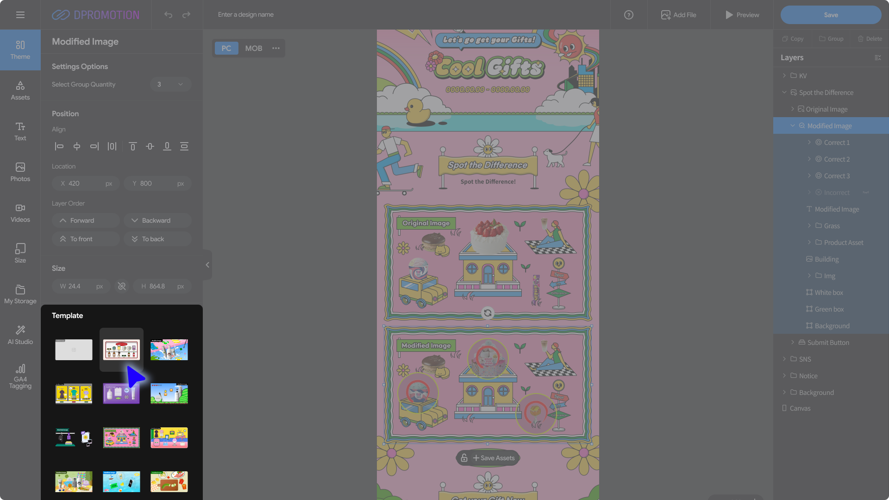The image size is (889, 500).
Task: Open the AI Studio panel
Action: (20, 334)
